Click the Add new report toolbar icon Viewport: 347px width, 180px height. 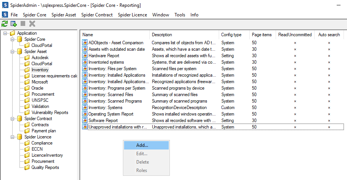(14, 24)
